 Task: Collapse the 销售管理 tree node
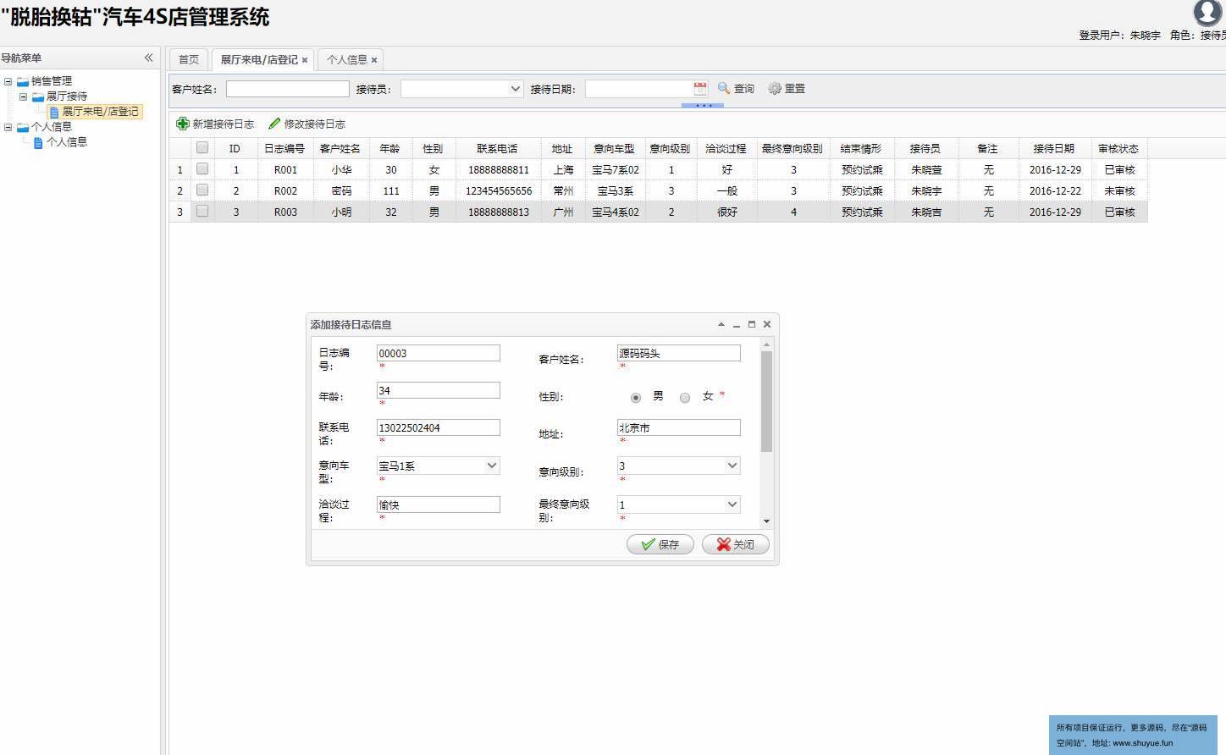click(8, 81)
